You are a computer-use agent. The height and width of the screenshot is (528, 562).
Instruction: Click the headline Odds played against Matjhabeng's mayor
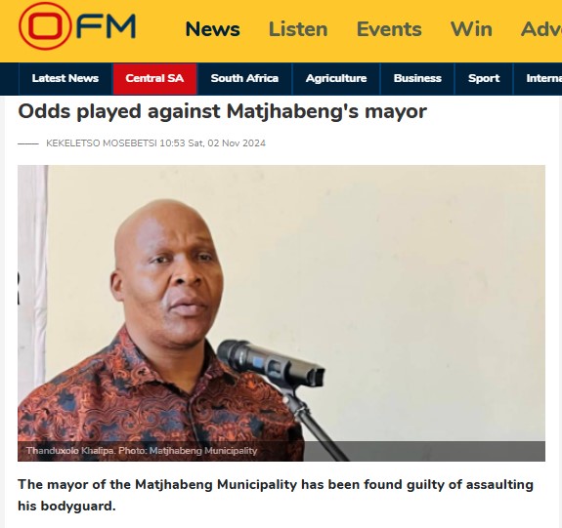[222, 111]
